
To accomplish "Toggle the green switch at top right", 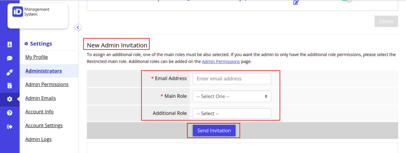I will point(347,1).
